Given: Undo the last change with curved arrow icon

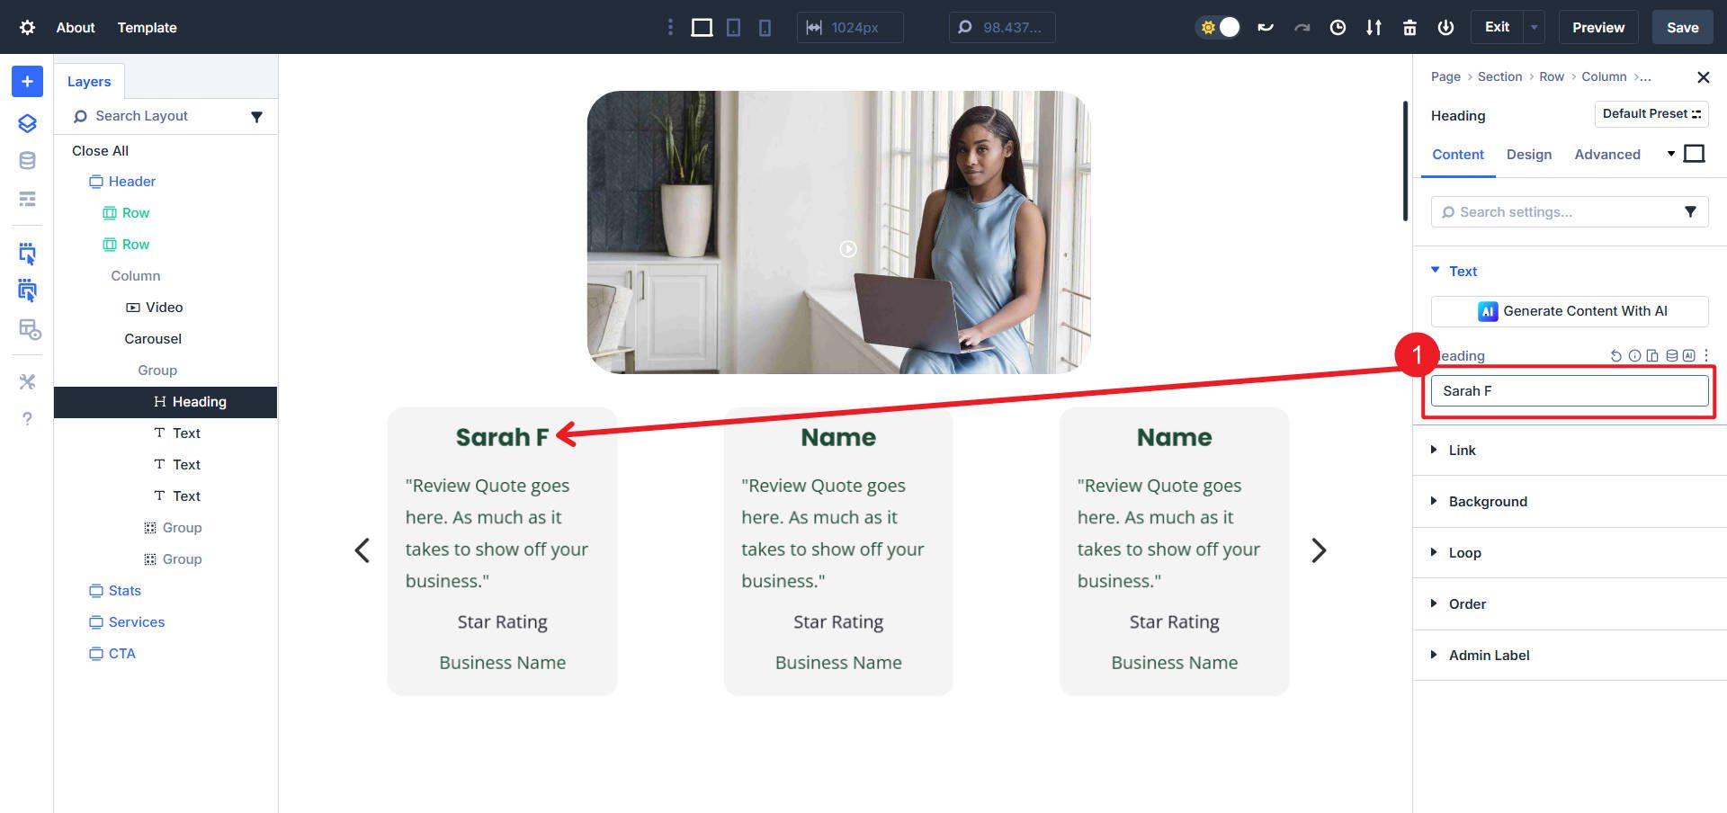Looking at the screenshot, I should coord(1265,27).
